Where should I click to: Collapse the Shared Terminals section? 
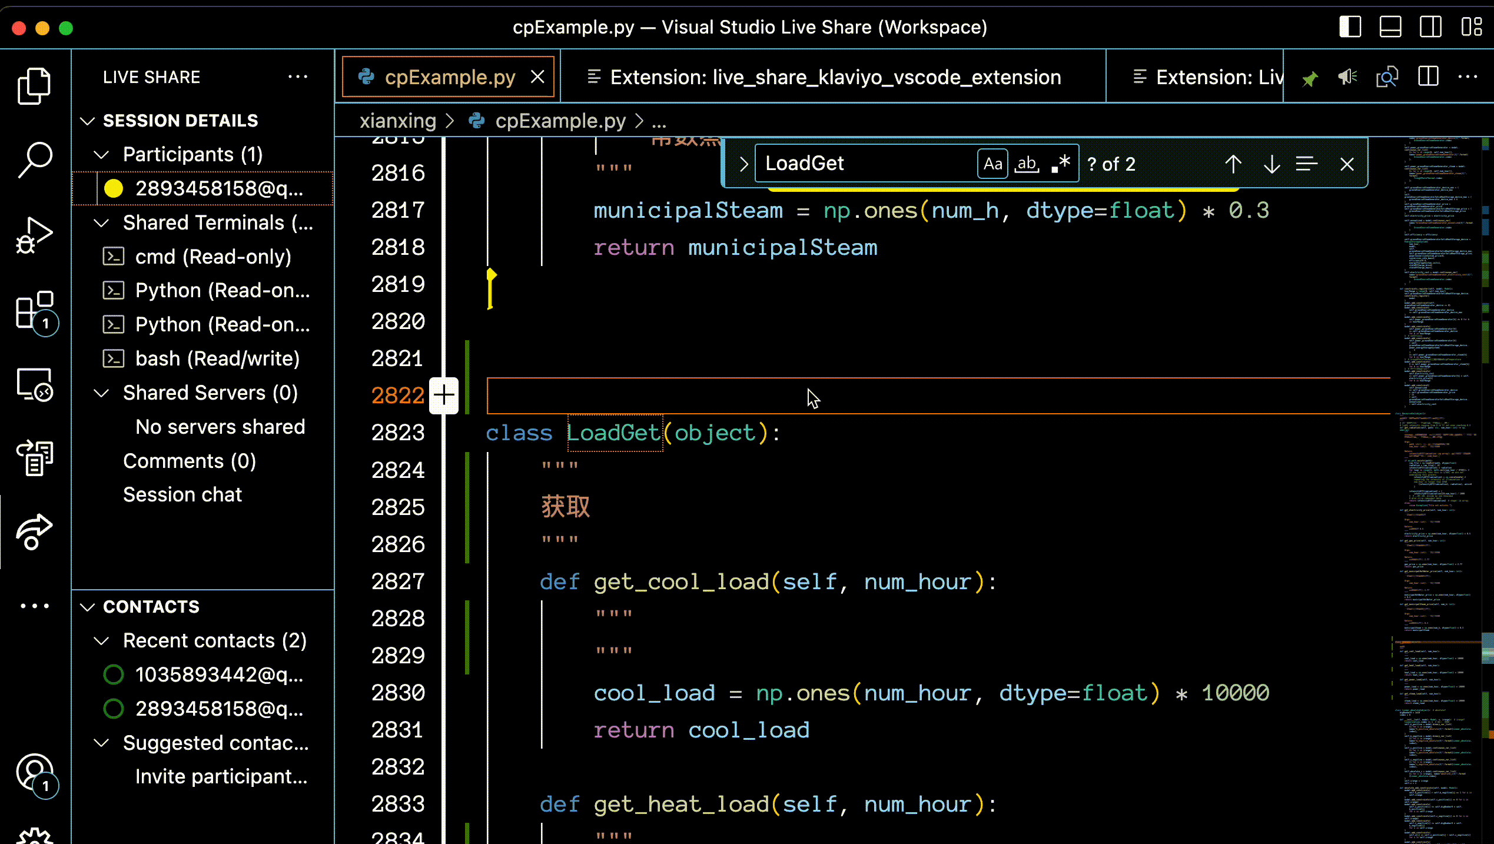click(x=101, y=222)
